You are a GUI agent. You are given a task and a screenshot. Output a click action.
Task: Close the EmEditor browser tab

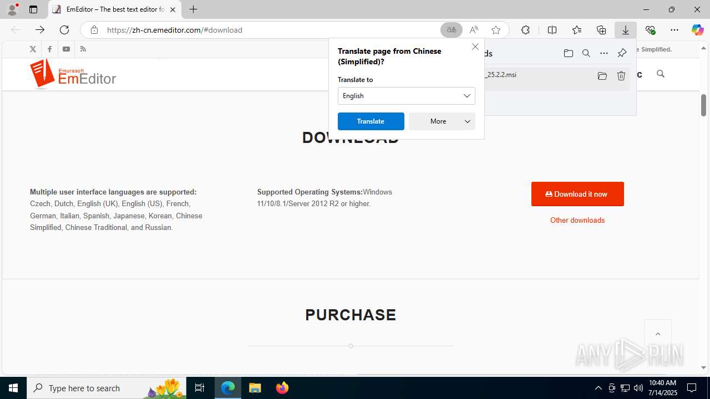[x=173, y=9]
